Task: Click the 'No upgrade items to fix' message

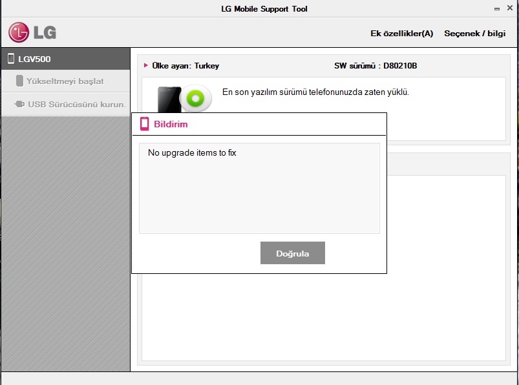Action: [192, 153]
